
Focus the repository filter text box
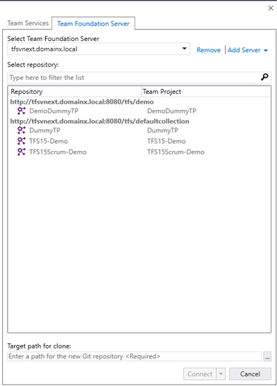[x=134, y=77]
